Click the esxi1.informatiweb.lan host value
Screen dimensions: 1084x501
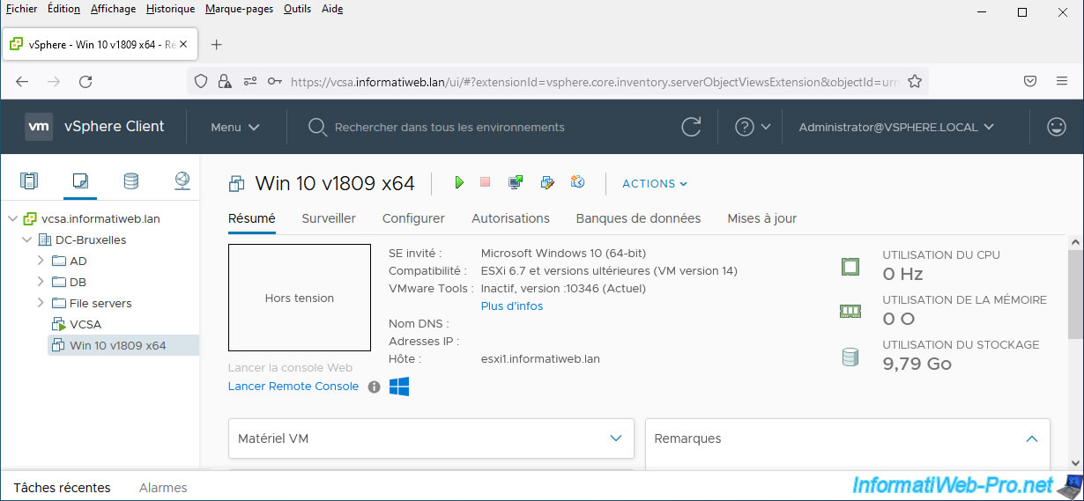[x=540, y=359]
